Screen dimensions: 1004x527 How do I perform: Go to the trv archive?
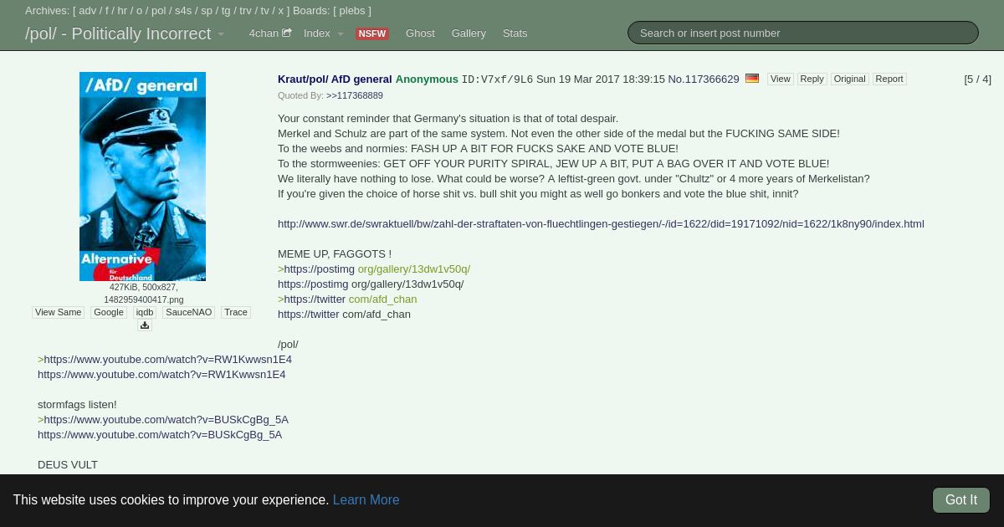pyautogui.click(x=246, y=11)
